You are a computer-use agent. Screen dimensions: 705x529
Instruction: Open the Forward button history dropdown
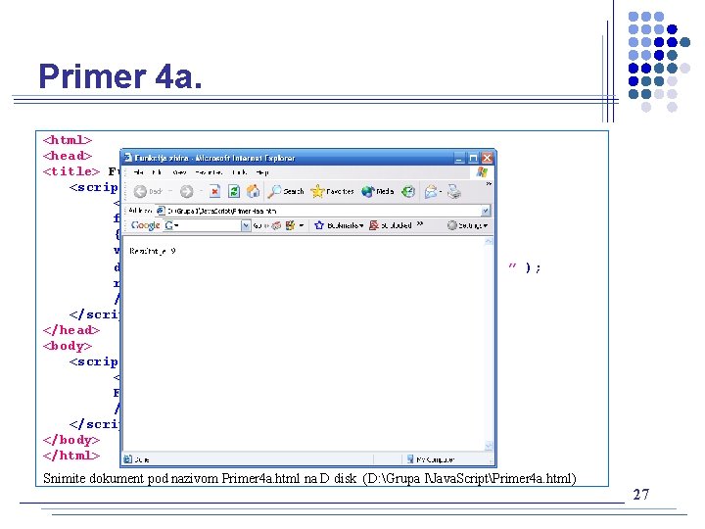tap(201, 192)
